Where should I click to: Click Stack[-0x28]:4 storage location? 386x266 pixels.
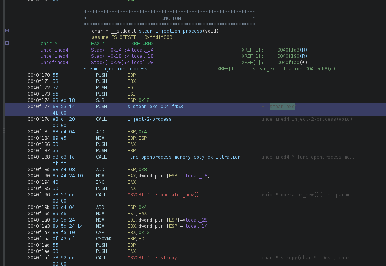click(110, 63)
